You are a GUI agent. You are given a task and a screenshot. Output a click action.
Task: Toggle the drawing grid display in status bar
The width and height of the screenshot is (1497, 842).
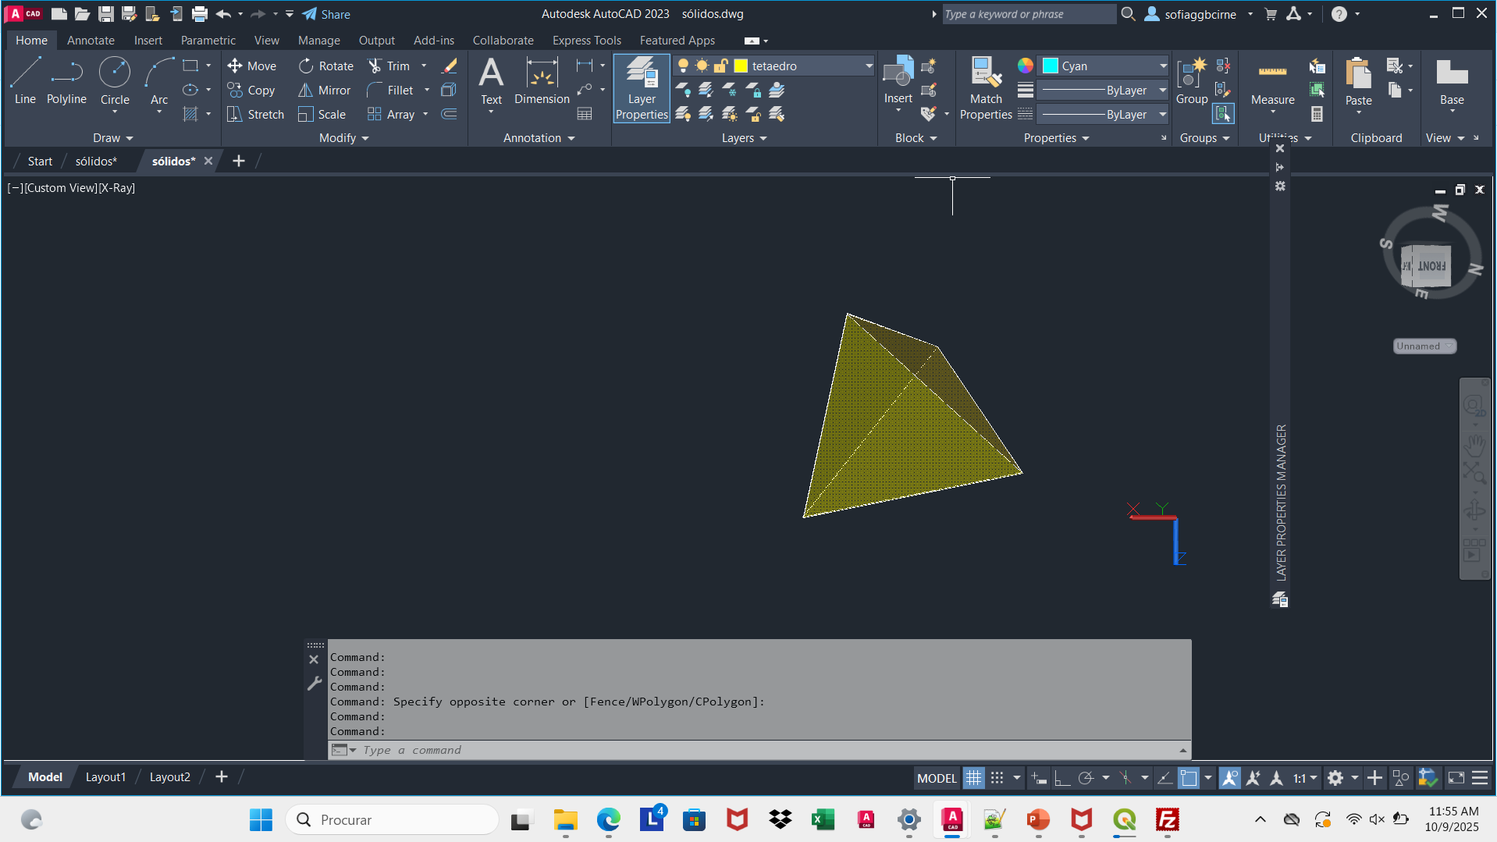point(973,778)
